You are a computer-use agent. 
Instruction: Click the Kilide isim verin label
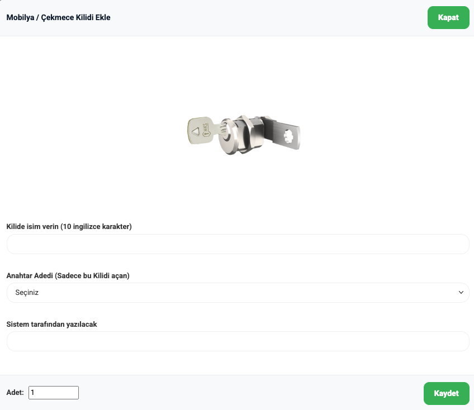(69, 227)
